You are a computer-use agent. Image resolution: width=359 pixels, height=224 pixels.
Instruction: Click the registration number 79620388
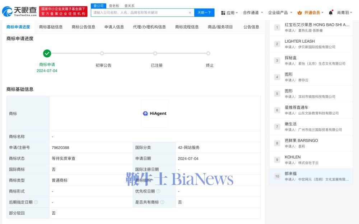pyautogui.click(x=60, y=148)
